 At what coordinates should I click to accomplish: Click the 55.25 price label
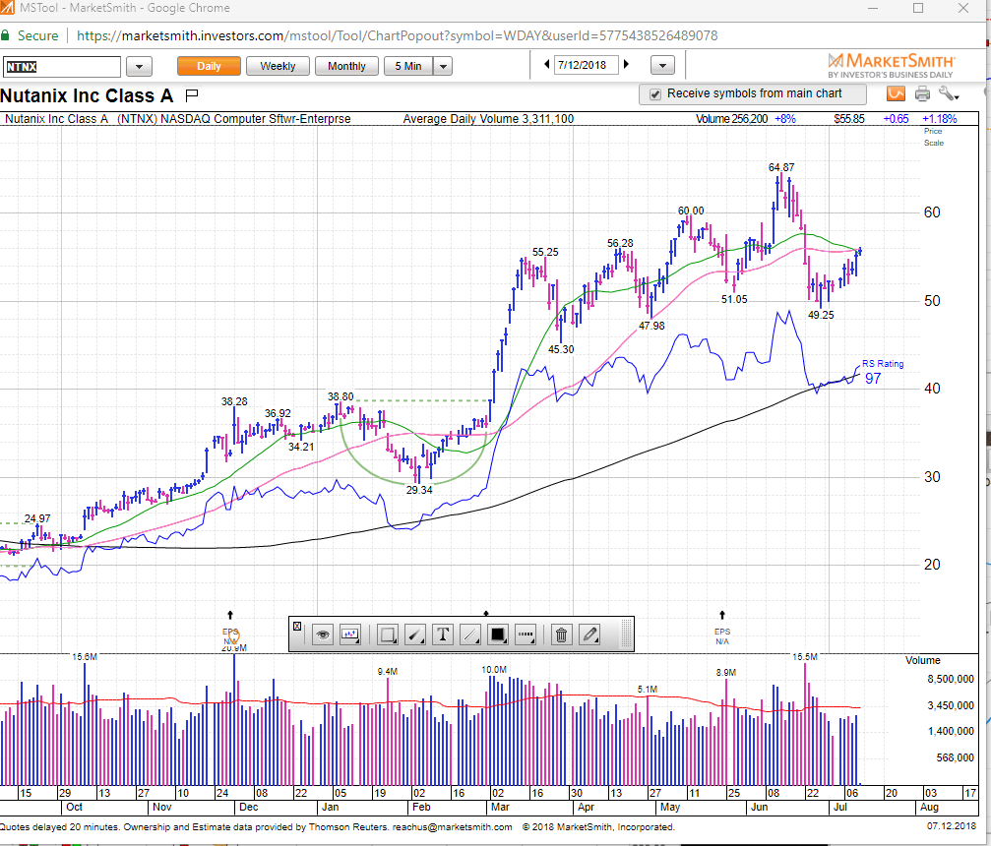[x=545, y=252]
